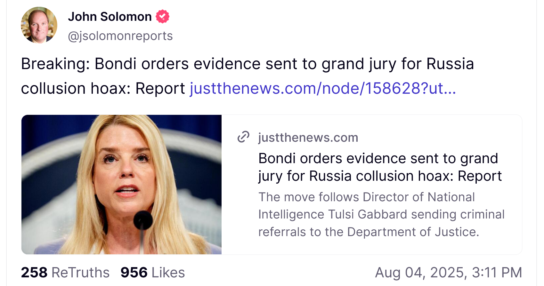The height and width of the screenshot is (286, 544).
Task: Click "collusion hoax: Report" on second post line
Action: 103,88
